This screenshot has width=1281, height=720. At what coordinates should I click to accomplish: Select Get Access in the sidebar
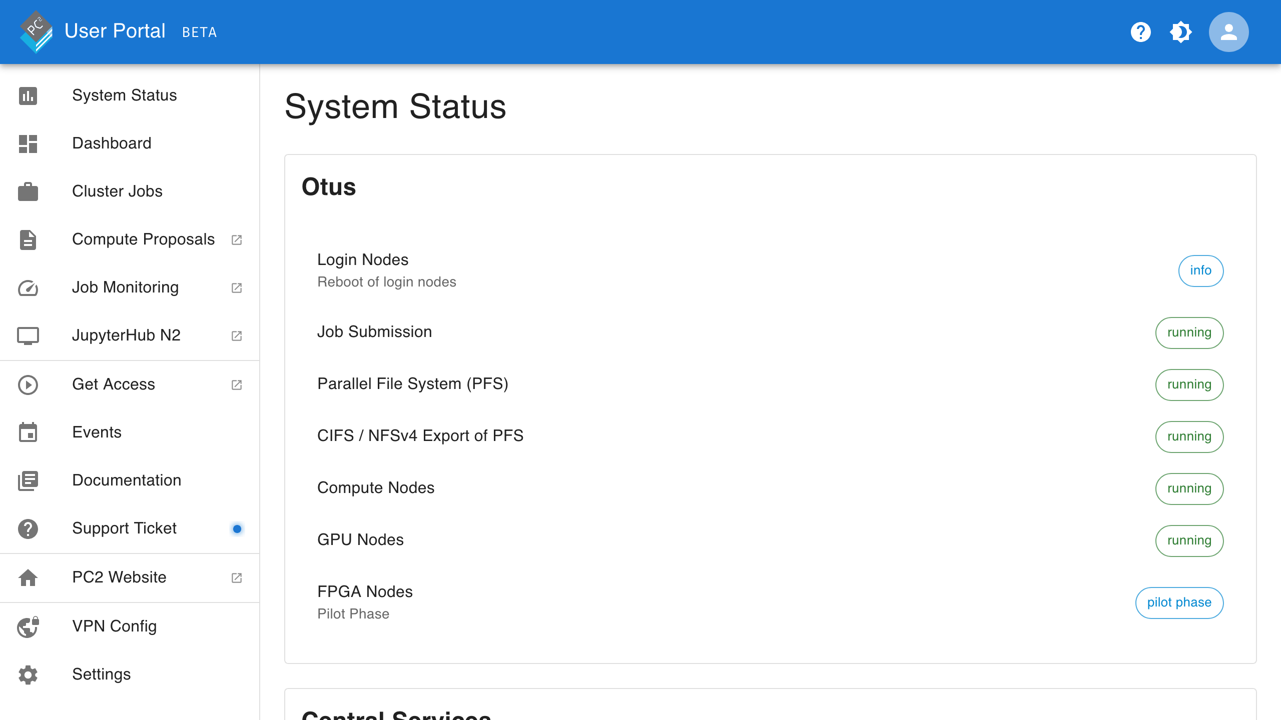[x=114, y=384]
